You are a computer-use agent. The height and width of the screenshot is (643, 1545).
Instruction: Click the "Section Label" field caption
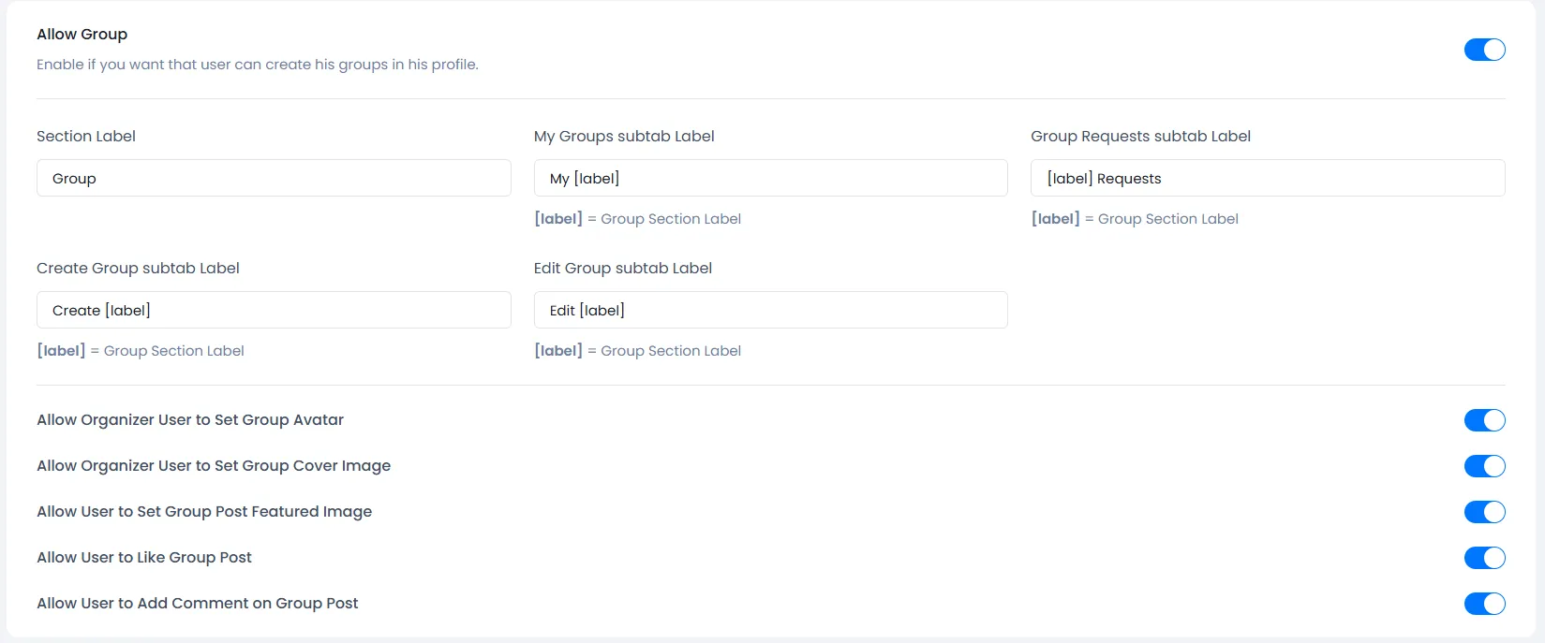pyautogui.click(x=86, y=137)
